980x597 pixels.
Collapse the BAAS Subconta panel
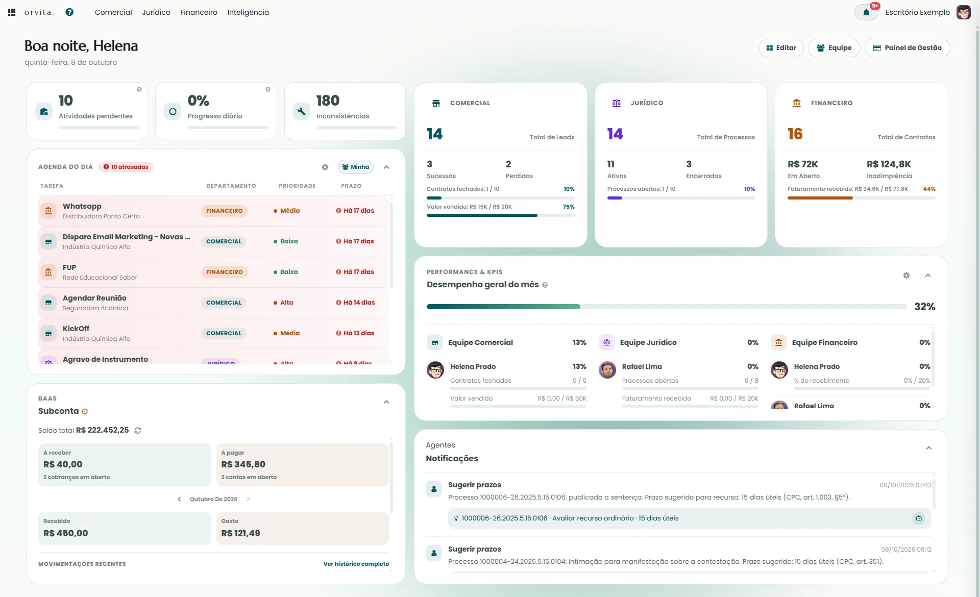point(386,402)
